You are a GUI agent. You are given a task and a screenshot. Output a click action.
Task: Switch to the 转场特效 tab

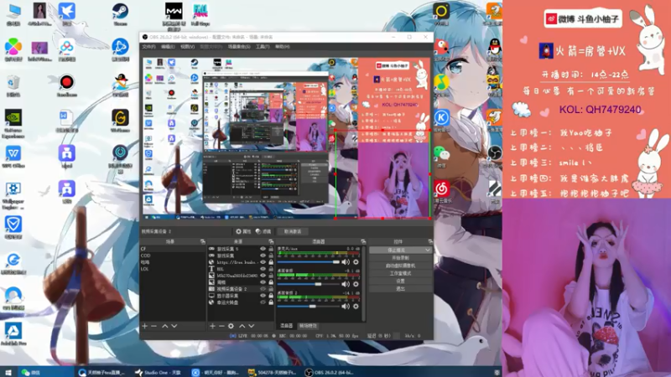(x=308, y=326)
